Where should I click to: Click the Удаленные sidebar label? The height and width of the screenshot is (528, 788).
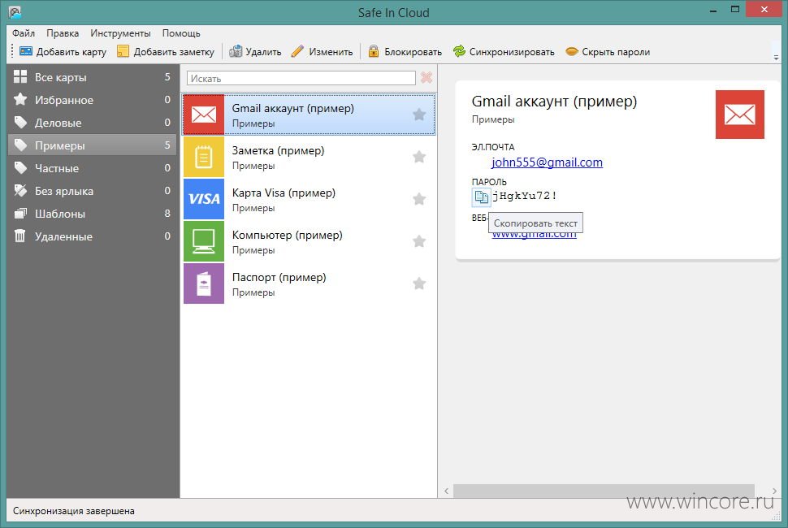tap(63, 236)
